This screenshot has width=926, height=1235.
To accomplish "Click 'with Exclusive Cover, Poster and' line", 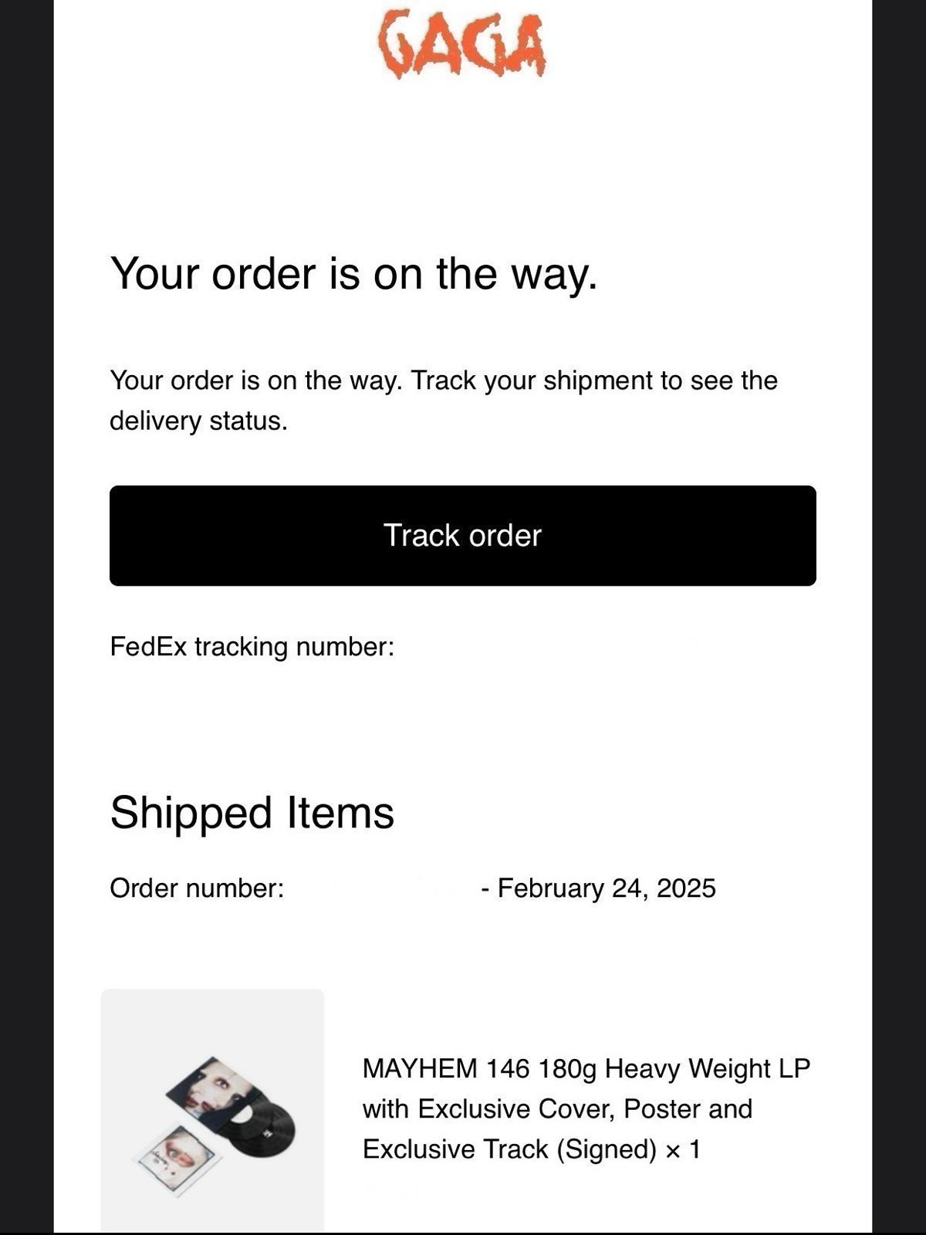I will [557, 1109].
